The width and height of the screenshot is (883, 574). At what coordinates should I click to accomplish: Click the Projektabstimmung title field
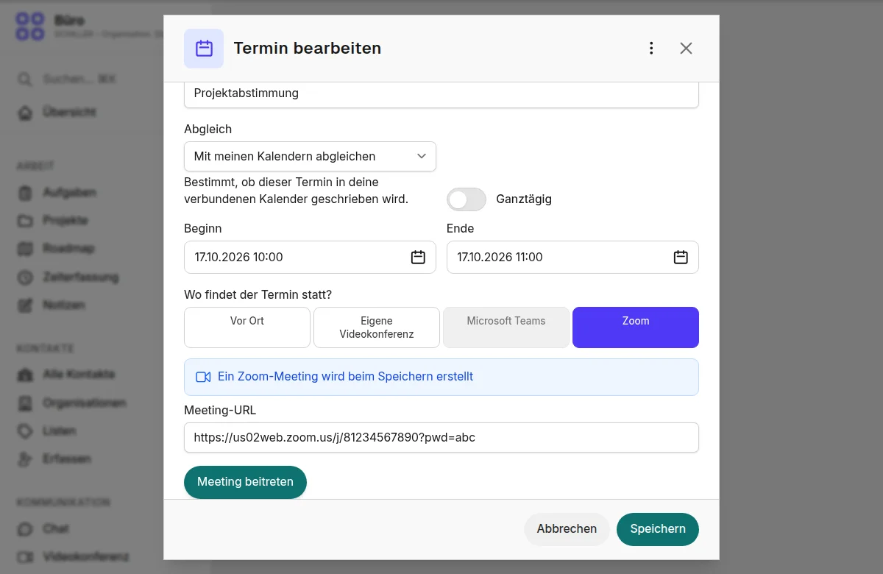pyautogui.click(x=441, y=94)
